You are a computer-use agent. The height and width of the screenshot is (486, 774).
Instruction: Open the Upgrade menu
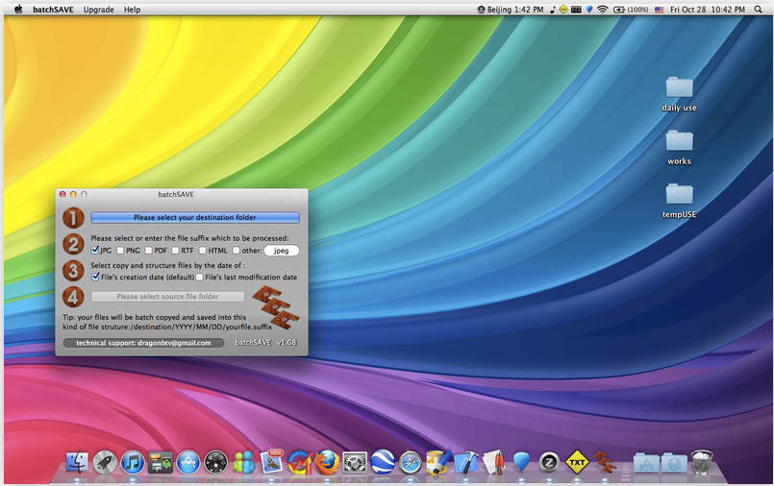(x=98, y=10)
